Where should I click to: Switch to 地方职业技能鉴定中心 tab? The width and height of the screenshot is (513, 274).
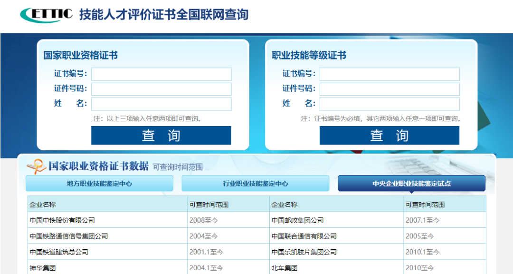(x=99, y=184)
